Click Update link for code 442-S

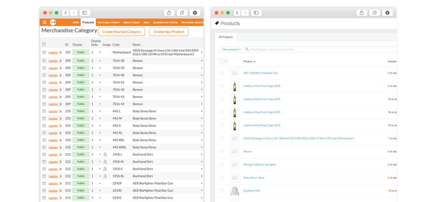(53, 126)
